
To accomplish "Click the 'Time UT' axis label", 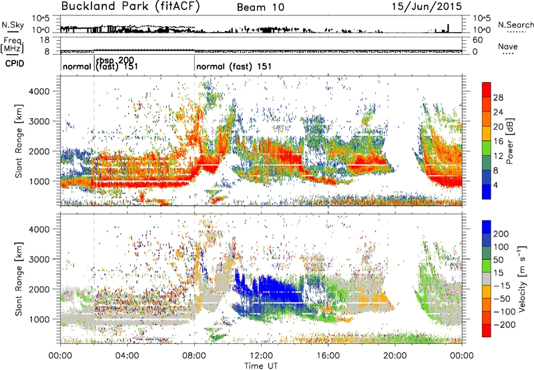I will click(x=261, y=366).
